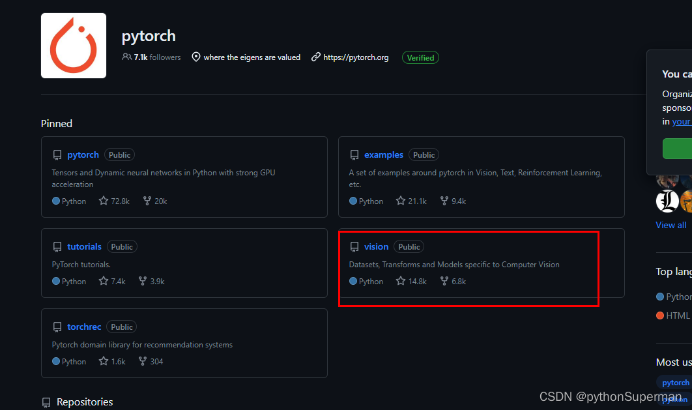The width and height of the screenshot is (692, 410).
Task: Click the Verified badge
Action: (420, 57)
